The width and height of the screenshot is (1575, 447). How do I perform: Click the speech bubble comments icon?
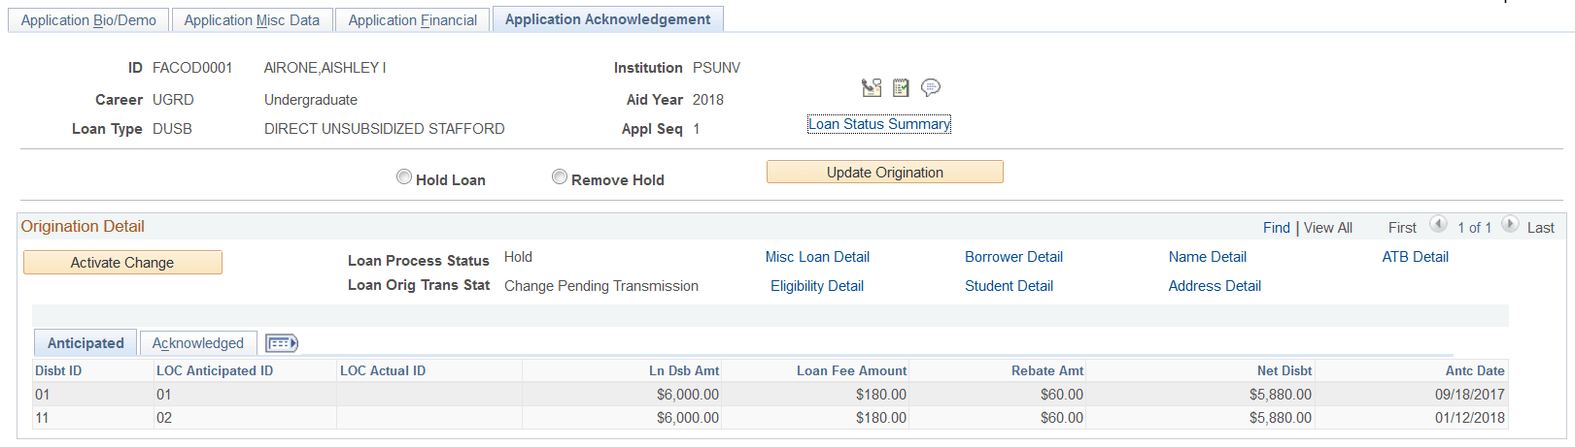click(930, 88)
